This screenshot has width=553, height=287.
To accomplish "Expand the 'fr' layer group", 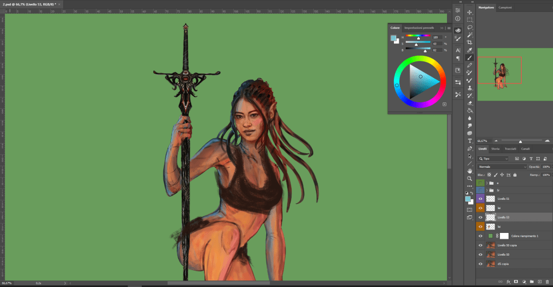I will (487, 190).
